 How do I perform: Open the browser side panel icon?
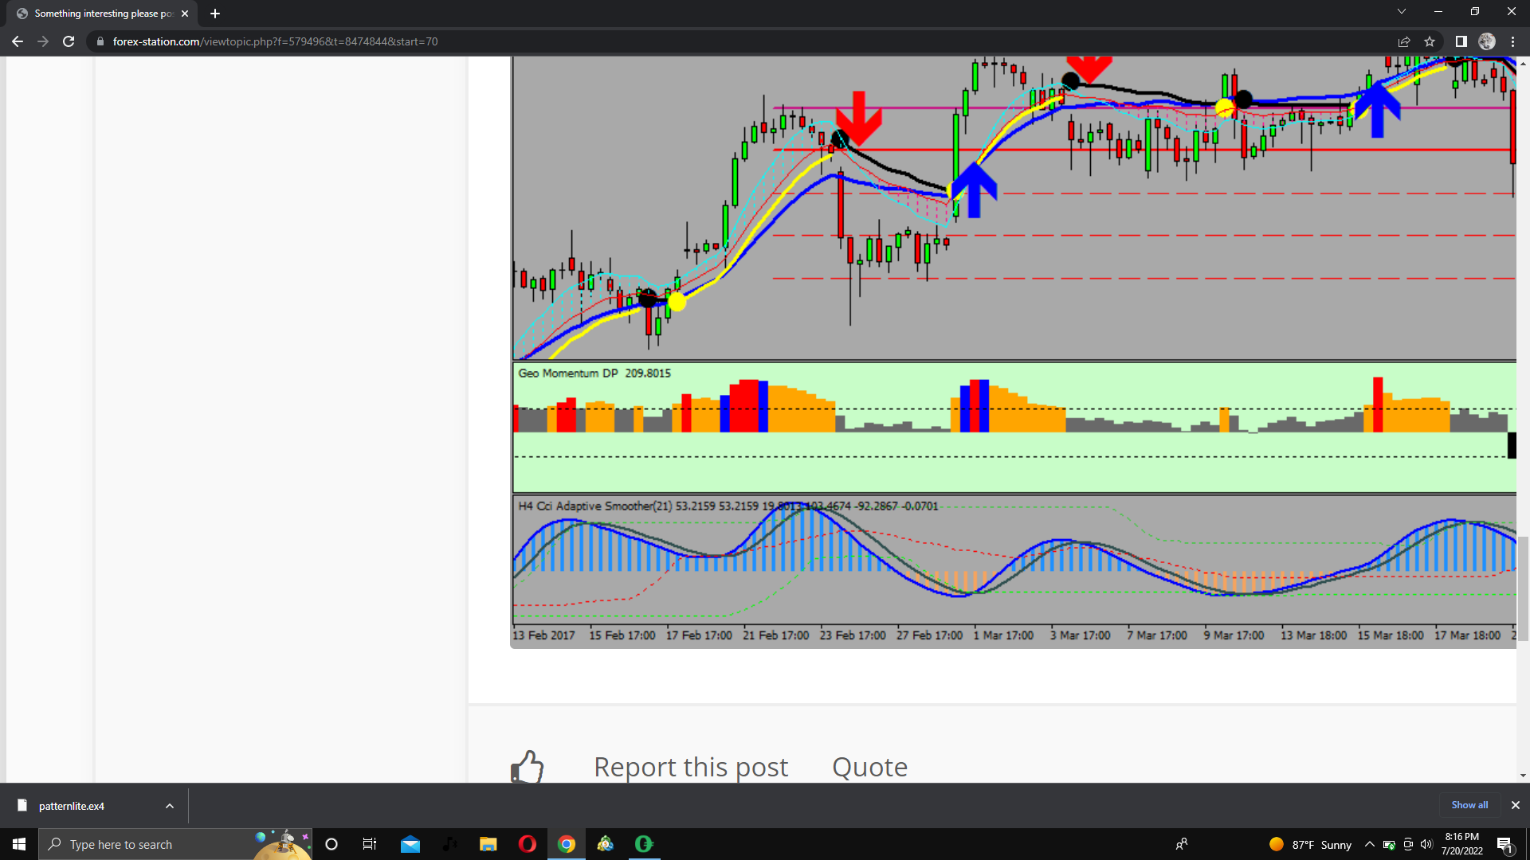click(x=1461, y=41)
